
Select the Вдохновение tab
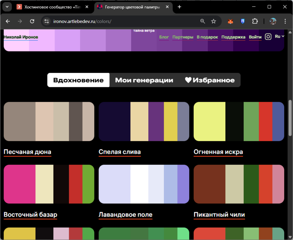pos(78,80)
